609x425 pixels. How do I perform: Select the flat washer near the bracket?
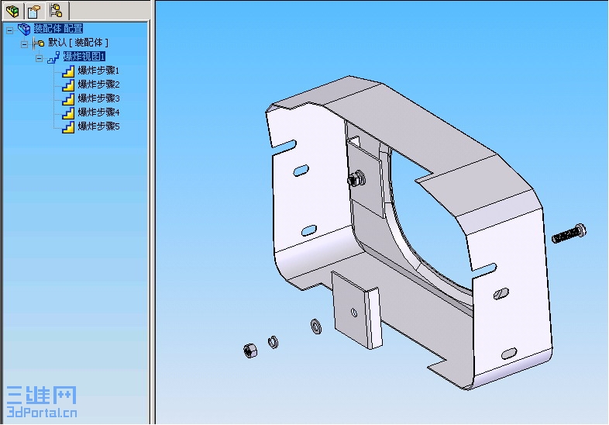tap(316, 327)
